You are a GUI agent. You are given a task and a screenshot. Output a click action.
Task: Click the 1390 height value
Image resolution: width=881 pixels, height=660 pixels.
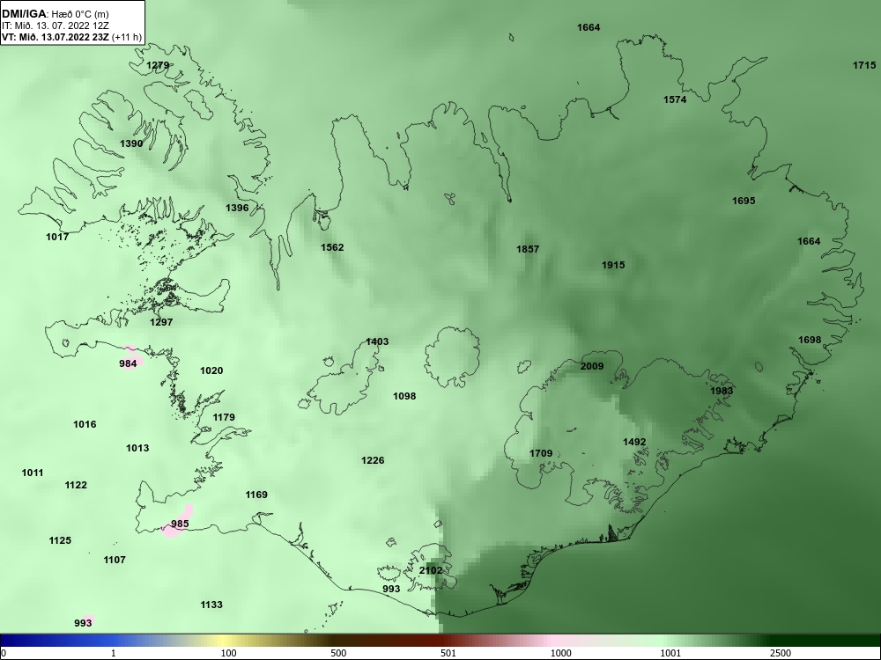click(x=131, y=143)
